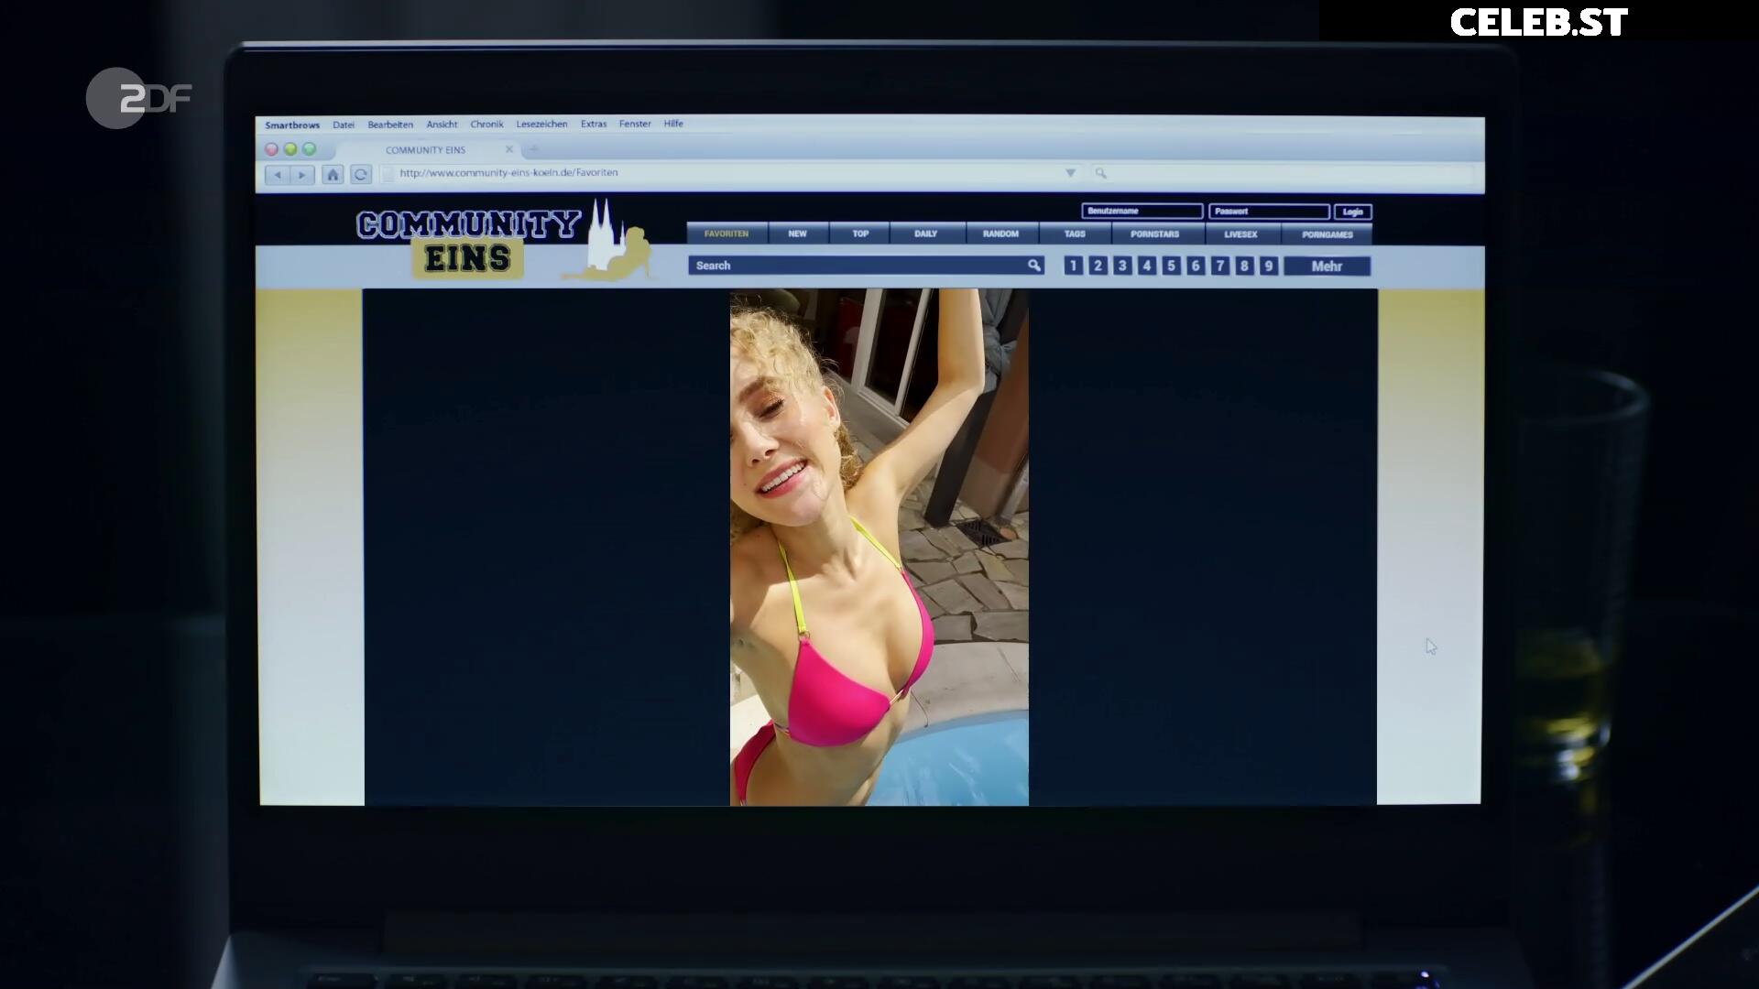The width and height of the screenshot is (1759, 989).
Task: Open the Lesezeichen menu
Action: 541,125
